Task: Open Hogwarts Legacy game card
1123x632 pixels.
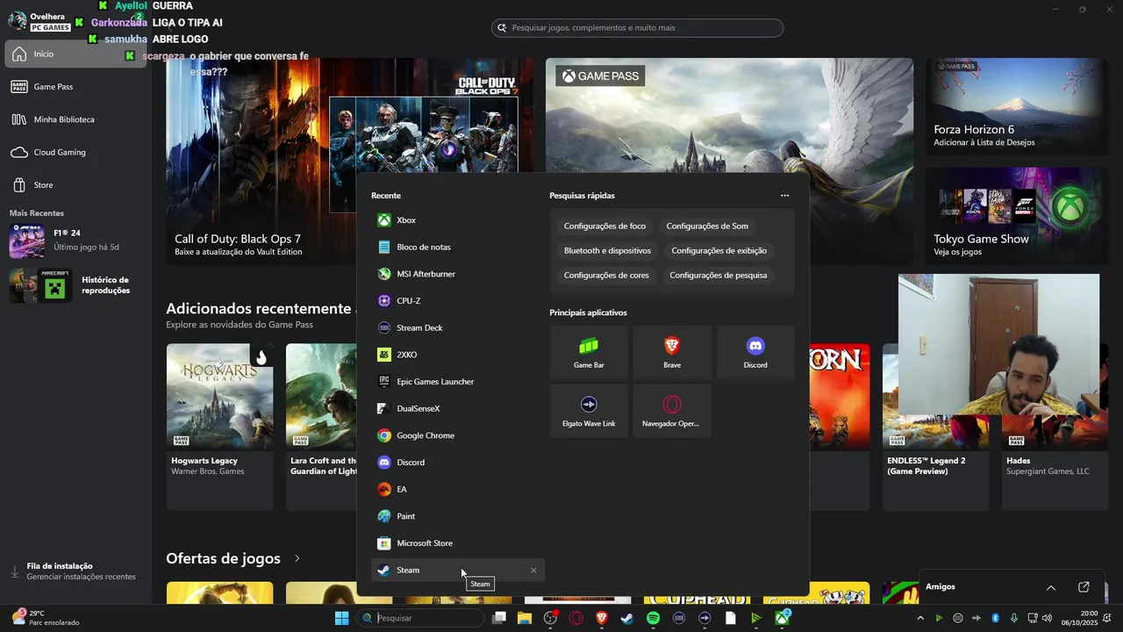Action: point(219,427)
